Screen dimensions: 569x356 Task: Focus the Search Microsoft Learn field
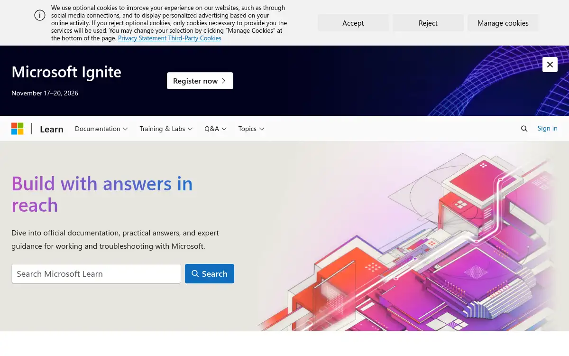pos(96,274)
